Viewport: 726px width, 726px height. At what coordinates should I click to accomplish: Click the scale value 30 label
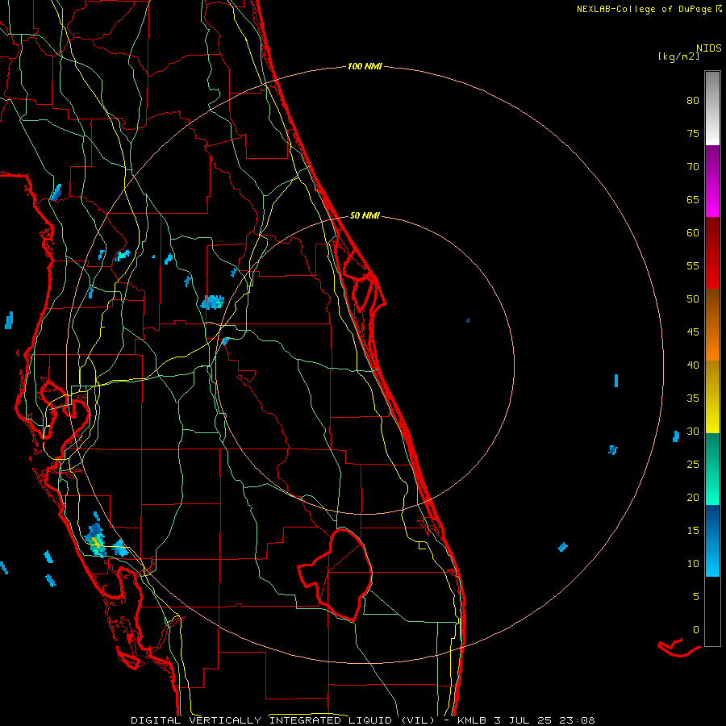pos(693,431)
